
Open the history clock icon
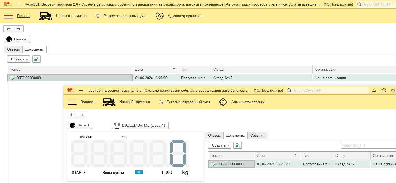tap(384, 90)
